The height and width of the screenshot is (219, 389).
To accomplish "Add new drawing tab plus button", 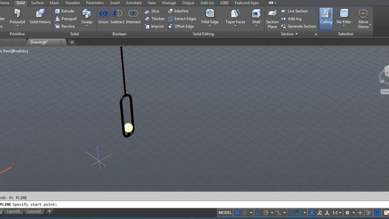I will (72, 42).
